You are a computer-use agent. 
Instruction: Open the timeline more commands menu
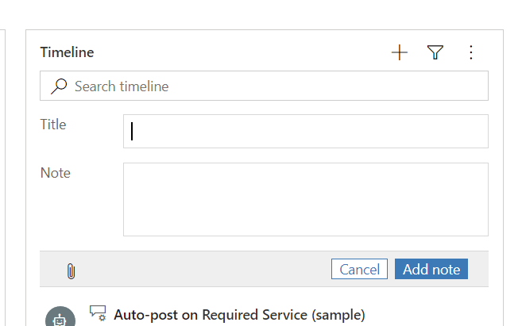(470, 52)
